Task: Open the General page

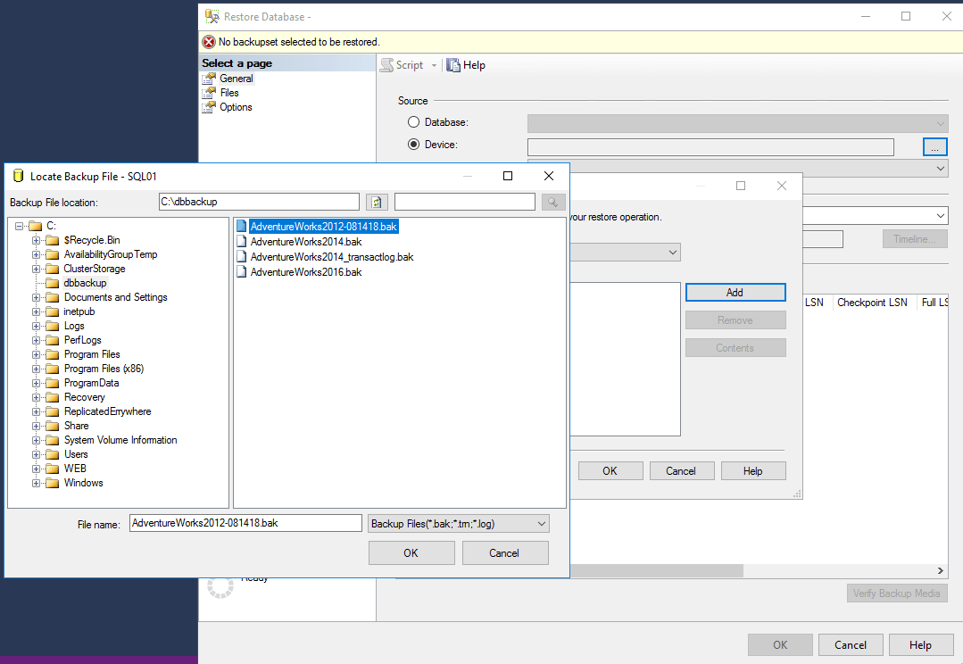Action: pyautogui.click(x=236, y=79)
